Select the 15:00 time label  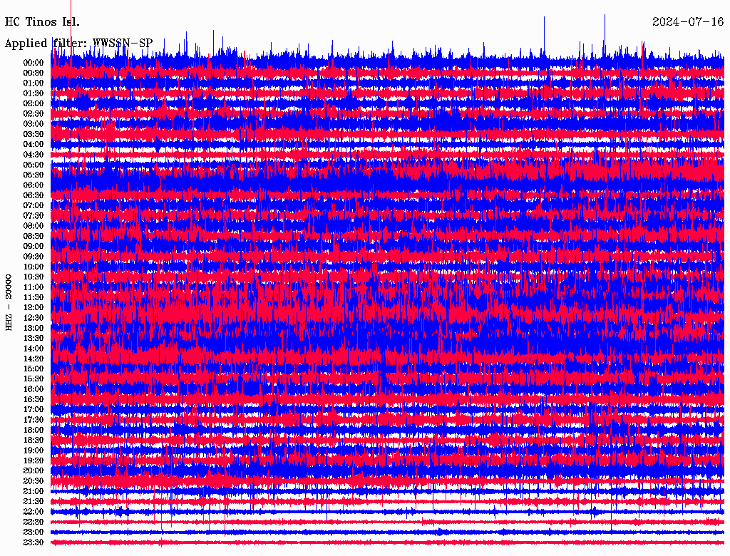(34, 369)
